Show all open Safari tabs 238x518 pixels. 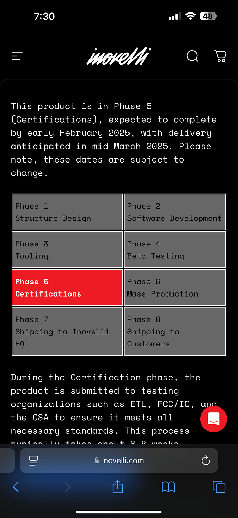tap(219, 487)
